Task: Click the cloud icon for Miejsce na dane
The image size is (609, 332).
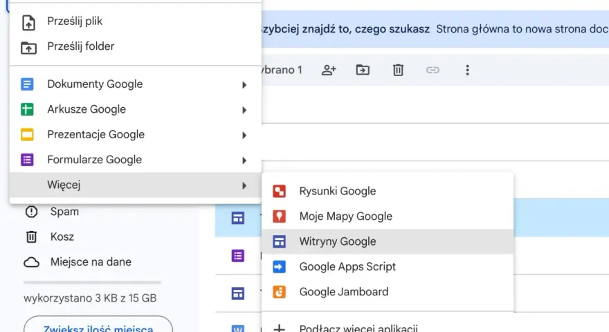Action: tap(31, 263)
